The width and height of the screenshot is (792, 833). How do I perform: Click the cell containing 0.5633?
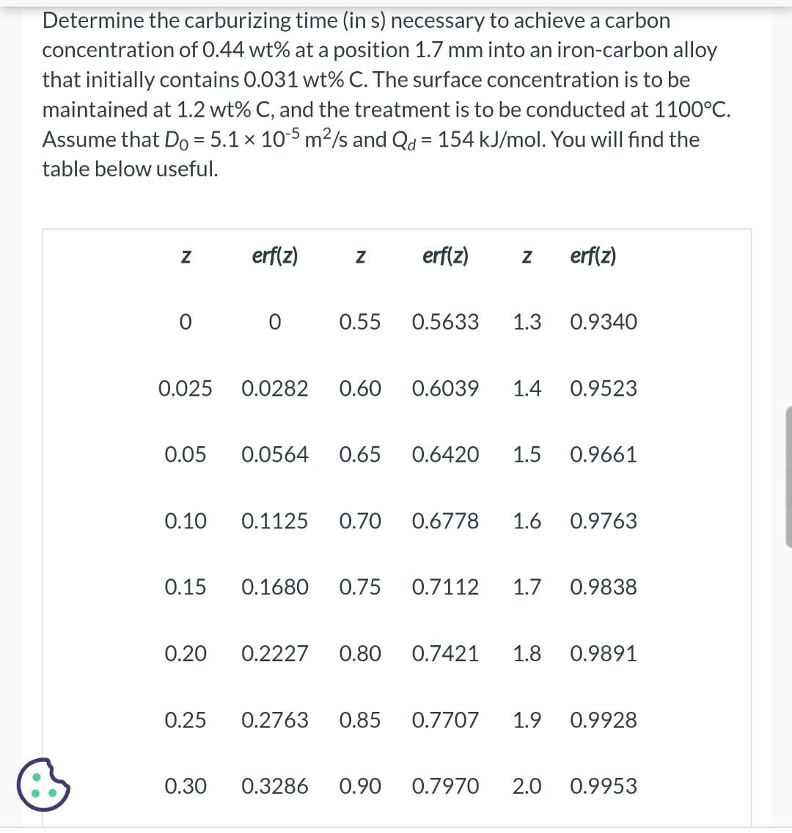(444, 321)
